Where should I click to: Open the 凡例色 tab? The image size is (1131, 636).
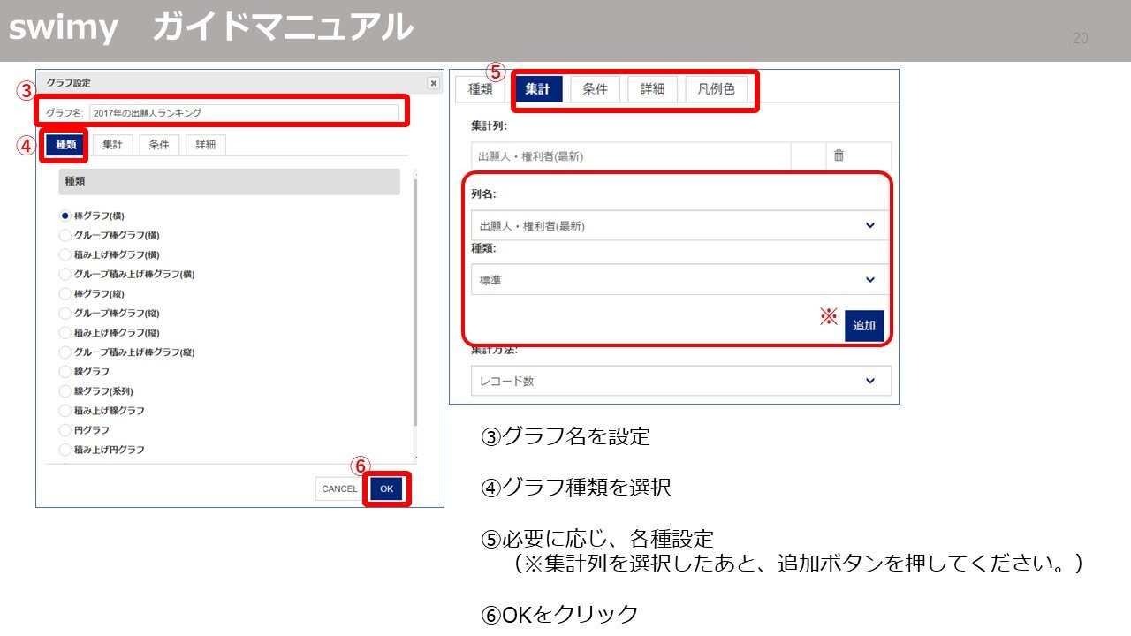point(717,88)
